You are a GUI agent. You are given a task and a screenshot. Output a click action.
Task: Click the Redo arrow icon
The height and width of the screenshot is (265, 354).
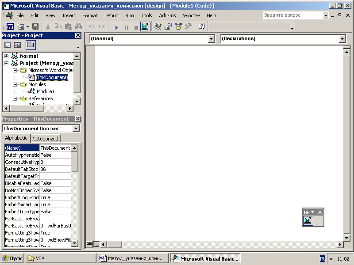point(102,26)
